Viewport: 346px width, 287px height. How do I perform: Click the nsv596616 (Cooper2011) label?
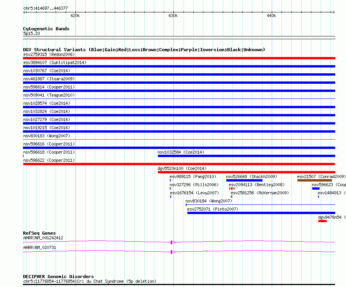coord(49,144)
